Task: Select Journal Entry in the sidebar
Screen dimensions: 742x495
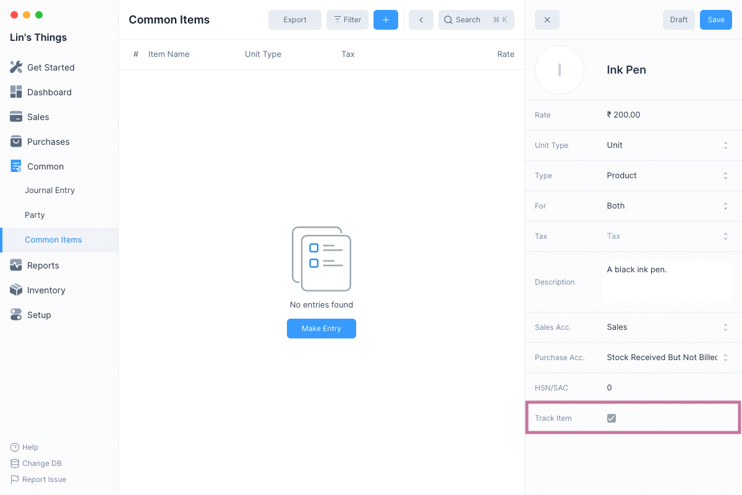Action: click(x=49, y=191)
